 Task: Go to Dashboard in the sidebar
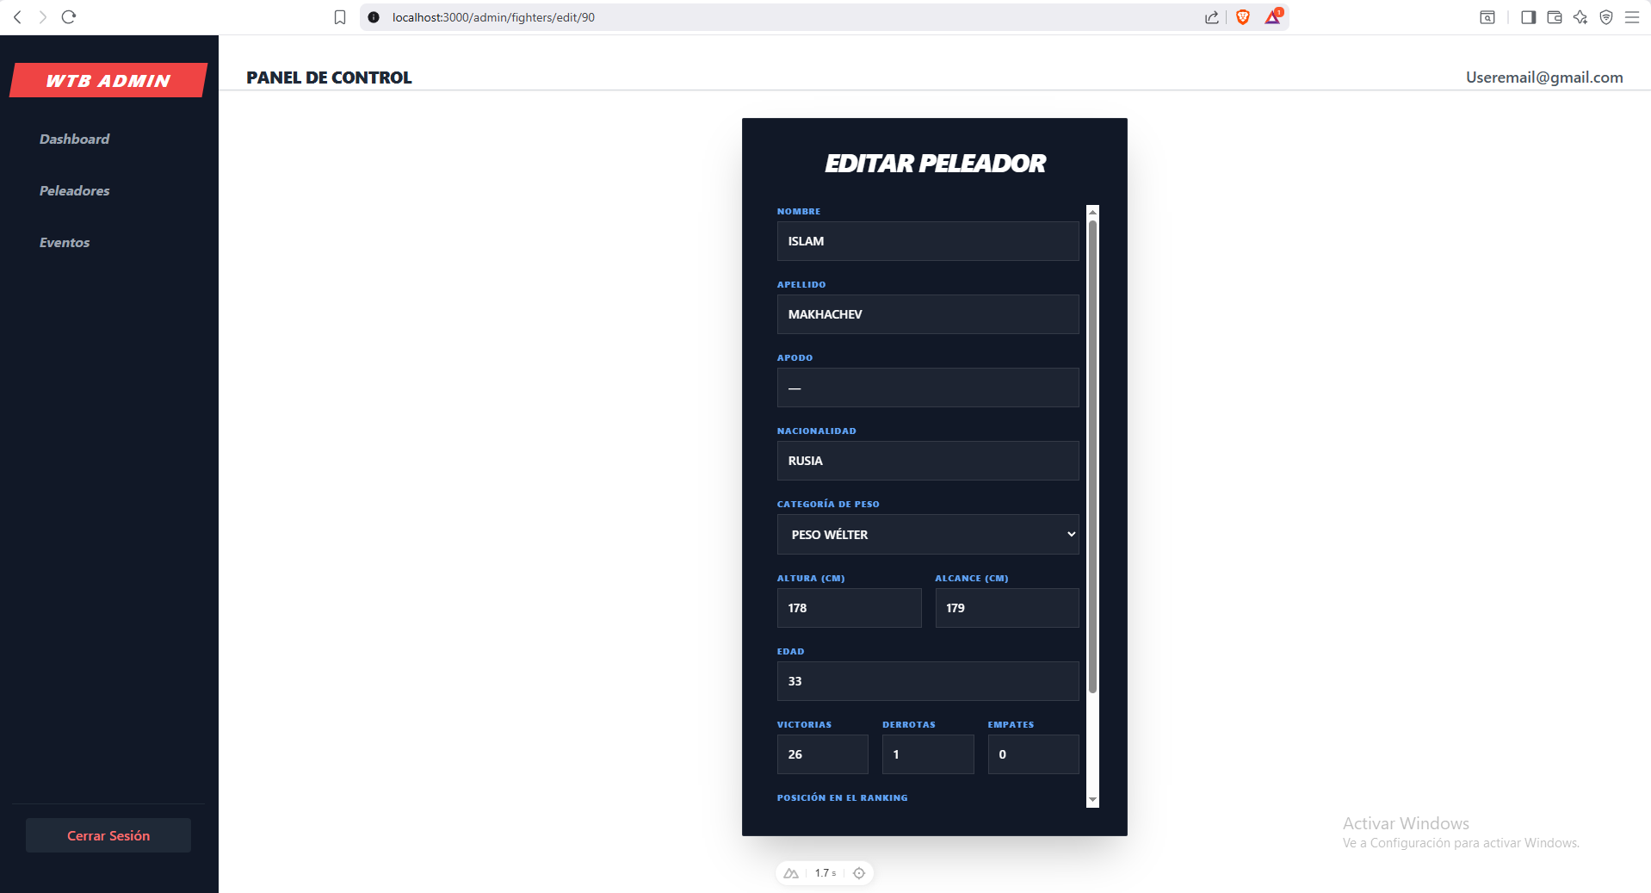tap(74, 140)
